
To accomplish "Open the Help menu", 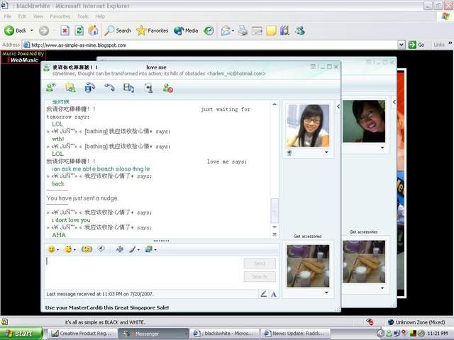I will point(100,16).
